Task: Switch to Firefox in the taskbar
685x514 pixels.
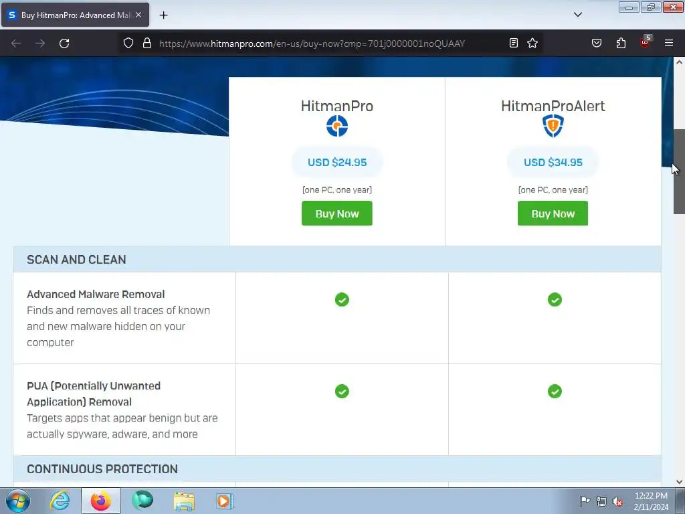Action: click(x=101, y=501)
